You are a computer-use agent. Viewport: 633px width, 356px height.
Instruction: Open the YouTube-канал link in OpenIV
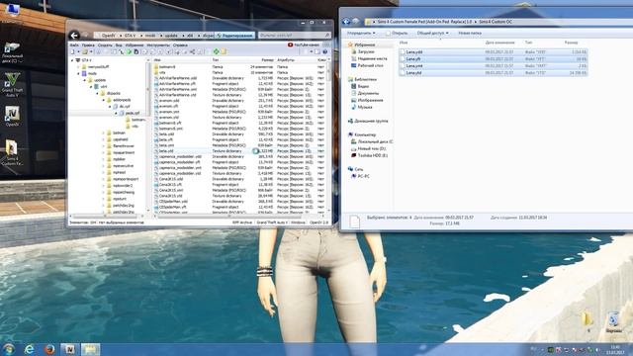(304, 44)
